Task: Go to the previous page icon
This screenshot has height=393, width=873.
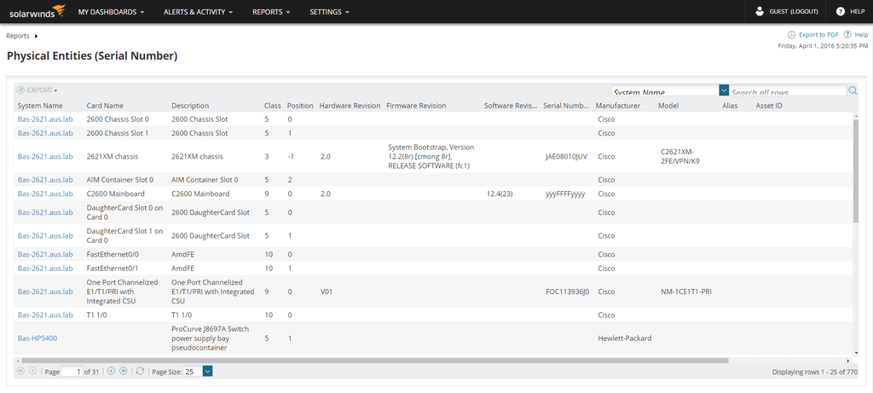Action: [x=33, y=371]
